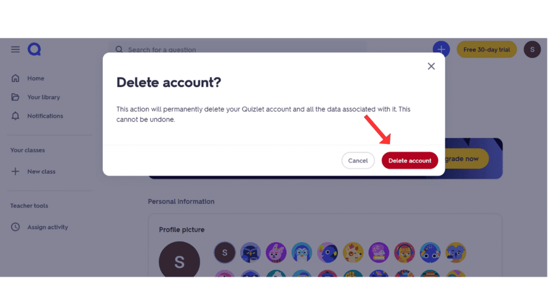The image size is (548, 308).
Task: Select the Assign activity clock icon
Action: [x=15, y=227]
